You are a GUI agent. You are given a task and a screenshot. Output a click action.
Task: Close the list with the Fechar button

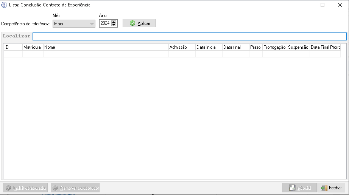[331, 188]
